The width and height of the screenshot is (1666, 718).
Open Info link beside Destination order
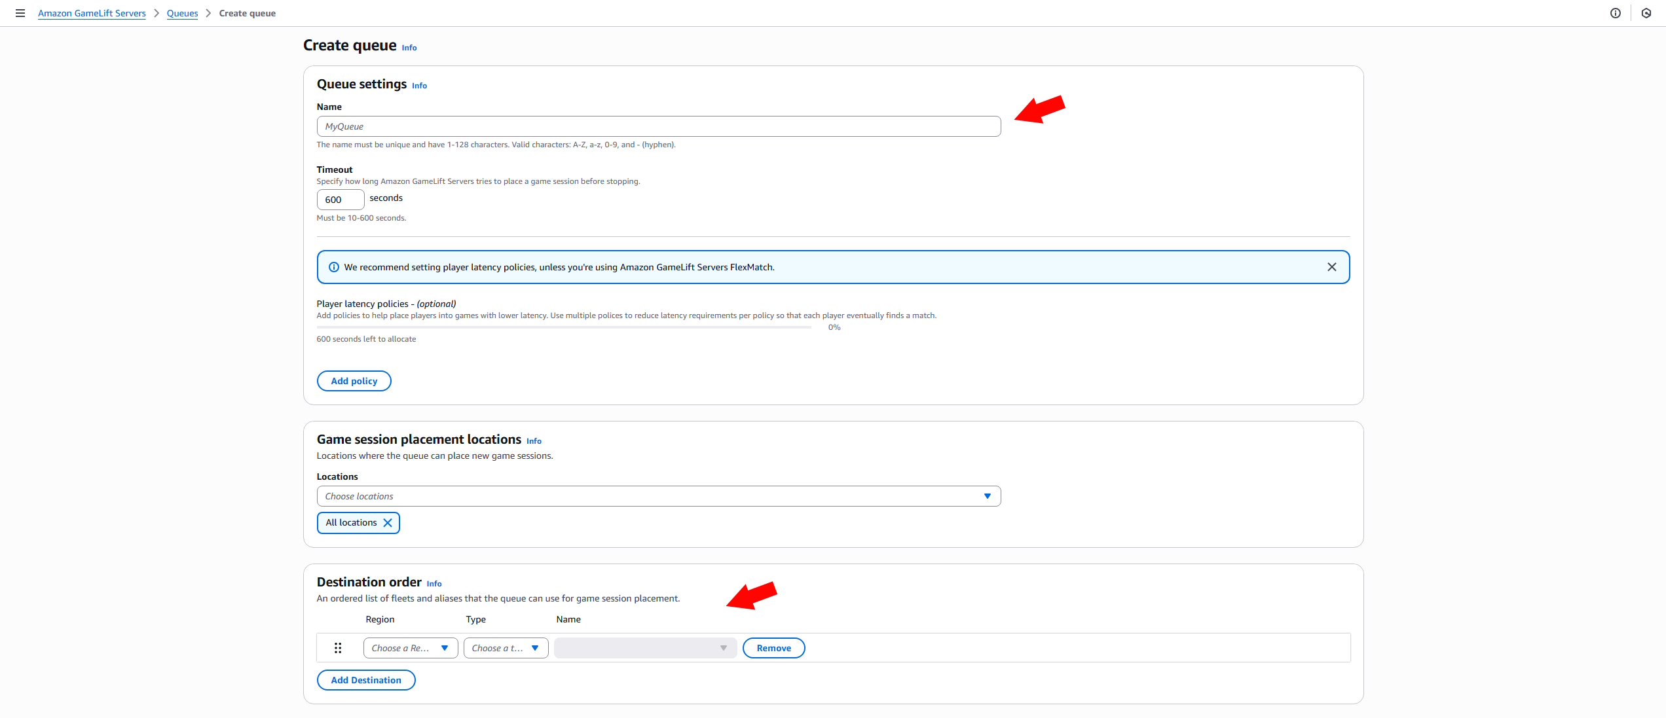[434, 584]
